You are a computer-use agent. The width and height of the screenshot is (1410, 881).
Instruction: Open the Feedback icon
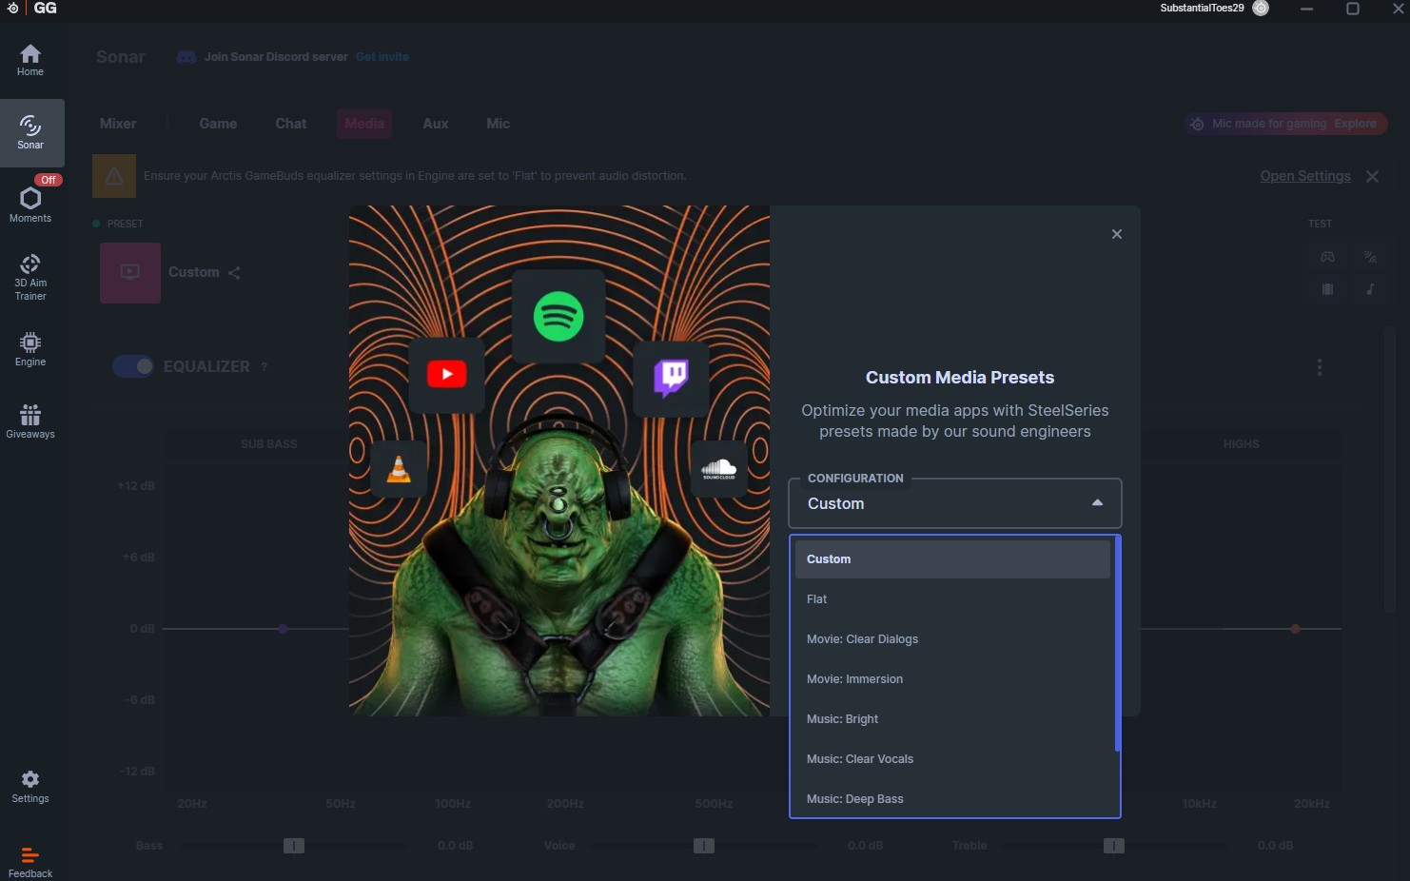pyautogui.click(x=30, y=862)
